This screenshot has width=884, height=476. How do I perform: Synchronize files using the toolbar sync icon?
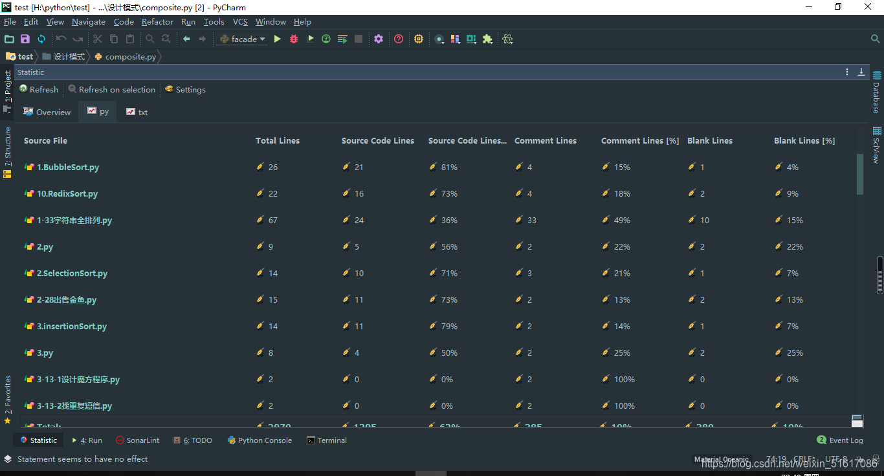(41, 39)
